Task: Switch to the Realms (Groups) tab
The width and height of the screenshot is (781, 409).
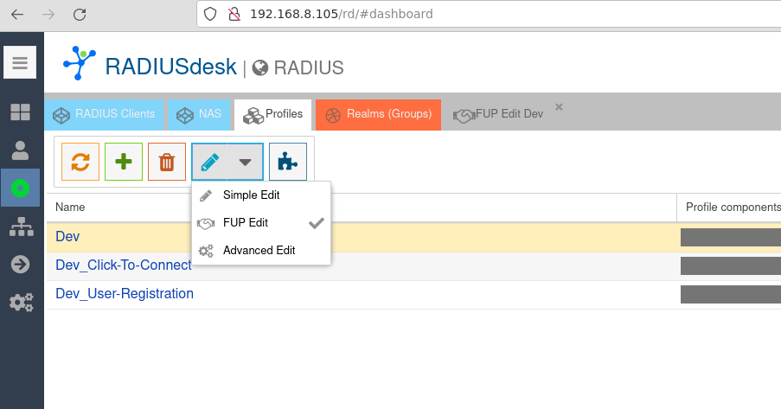Action: coord(379,114)
